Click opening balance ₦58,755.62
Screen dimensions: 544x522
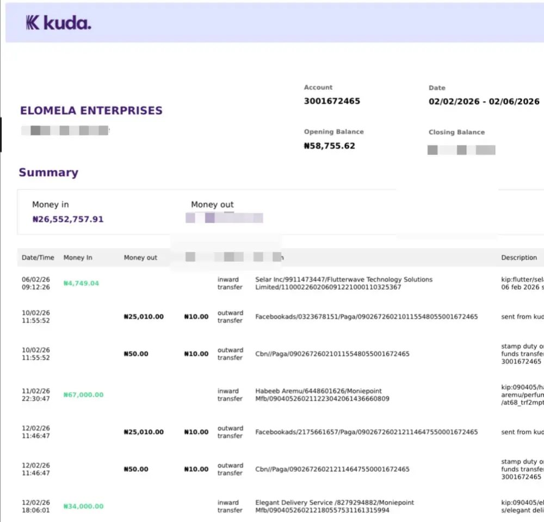pyautogui.click(x=330, y=146)
